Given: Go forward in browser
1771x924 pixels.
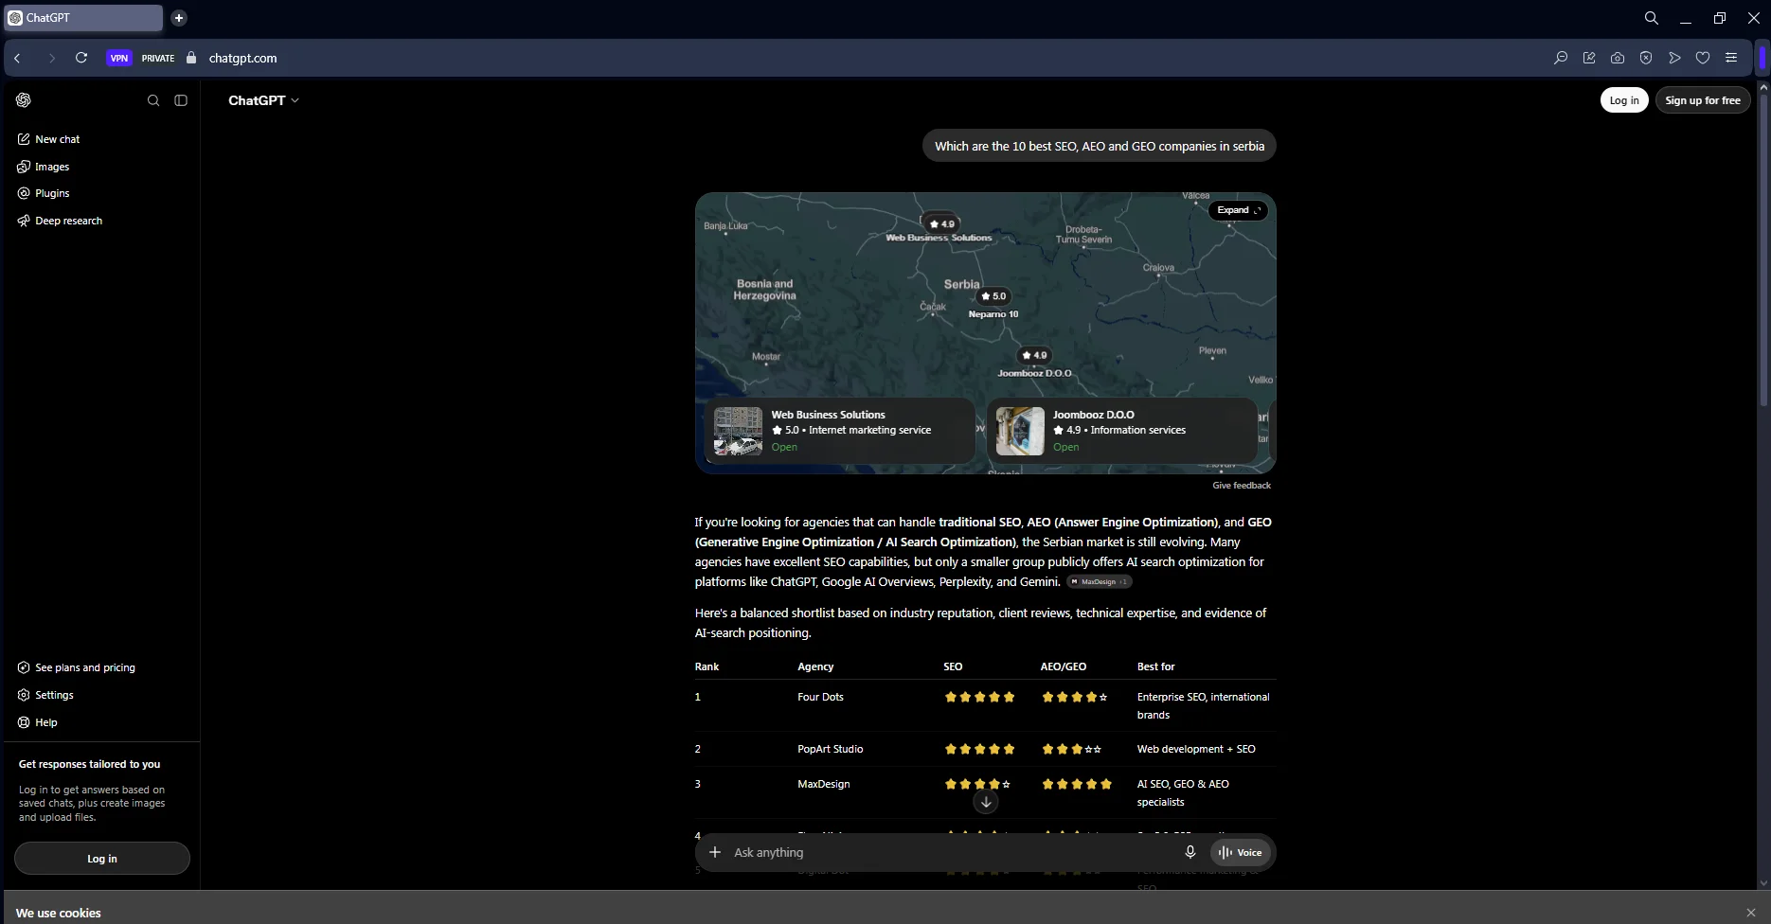Looking at the screenshot, I should 51,58.
